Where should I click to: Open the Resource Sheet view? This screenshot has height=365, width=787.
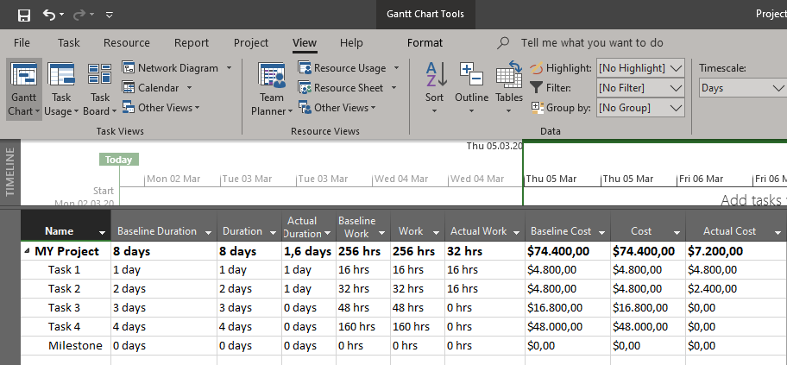[x=348, y=88]
